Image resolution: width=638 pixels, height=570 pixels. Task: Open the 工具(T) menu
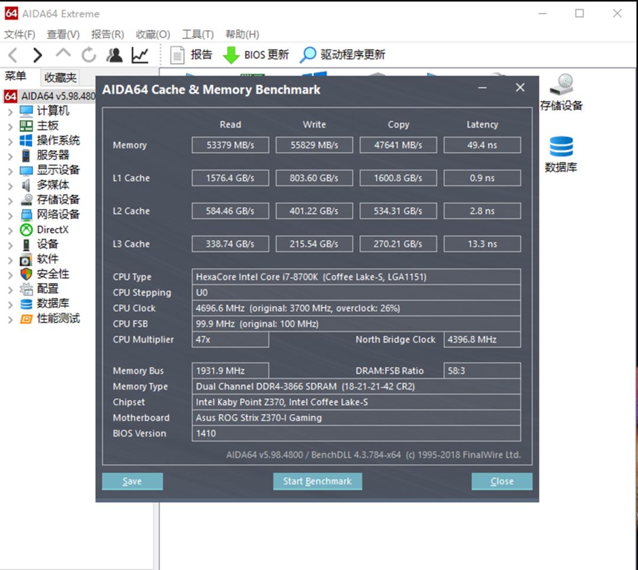point(198,34)
